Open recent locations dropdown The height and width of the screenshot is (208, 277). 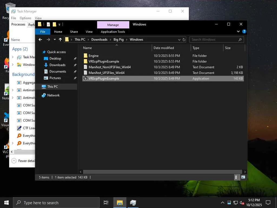[55, 40]
